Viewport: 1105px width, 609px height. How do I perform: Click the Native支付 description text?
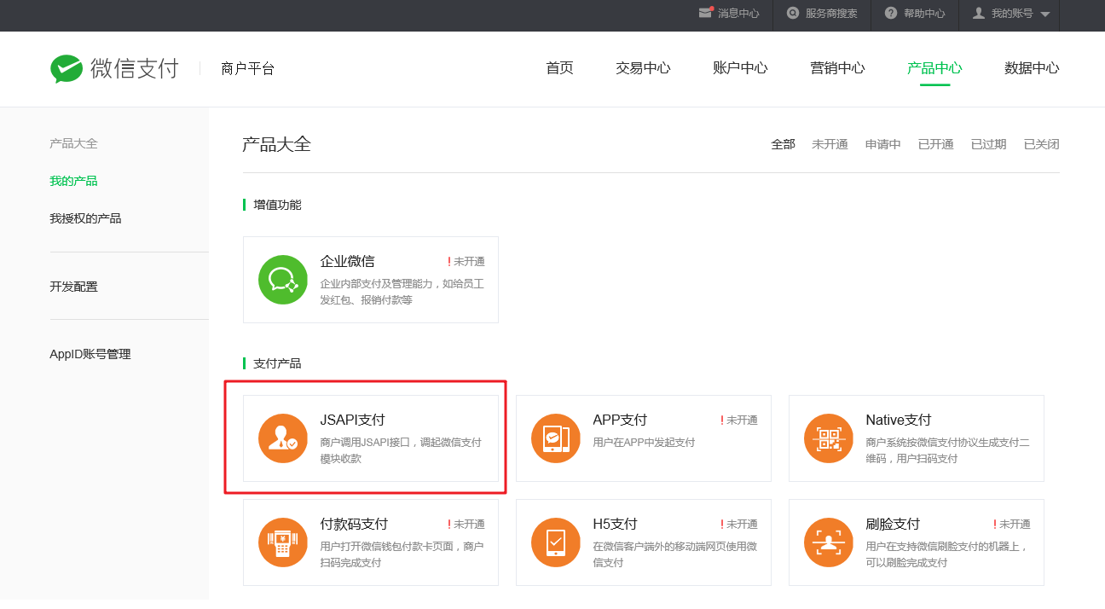947,450
